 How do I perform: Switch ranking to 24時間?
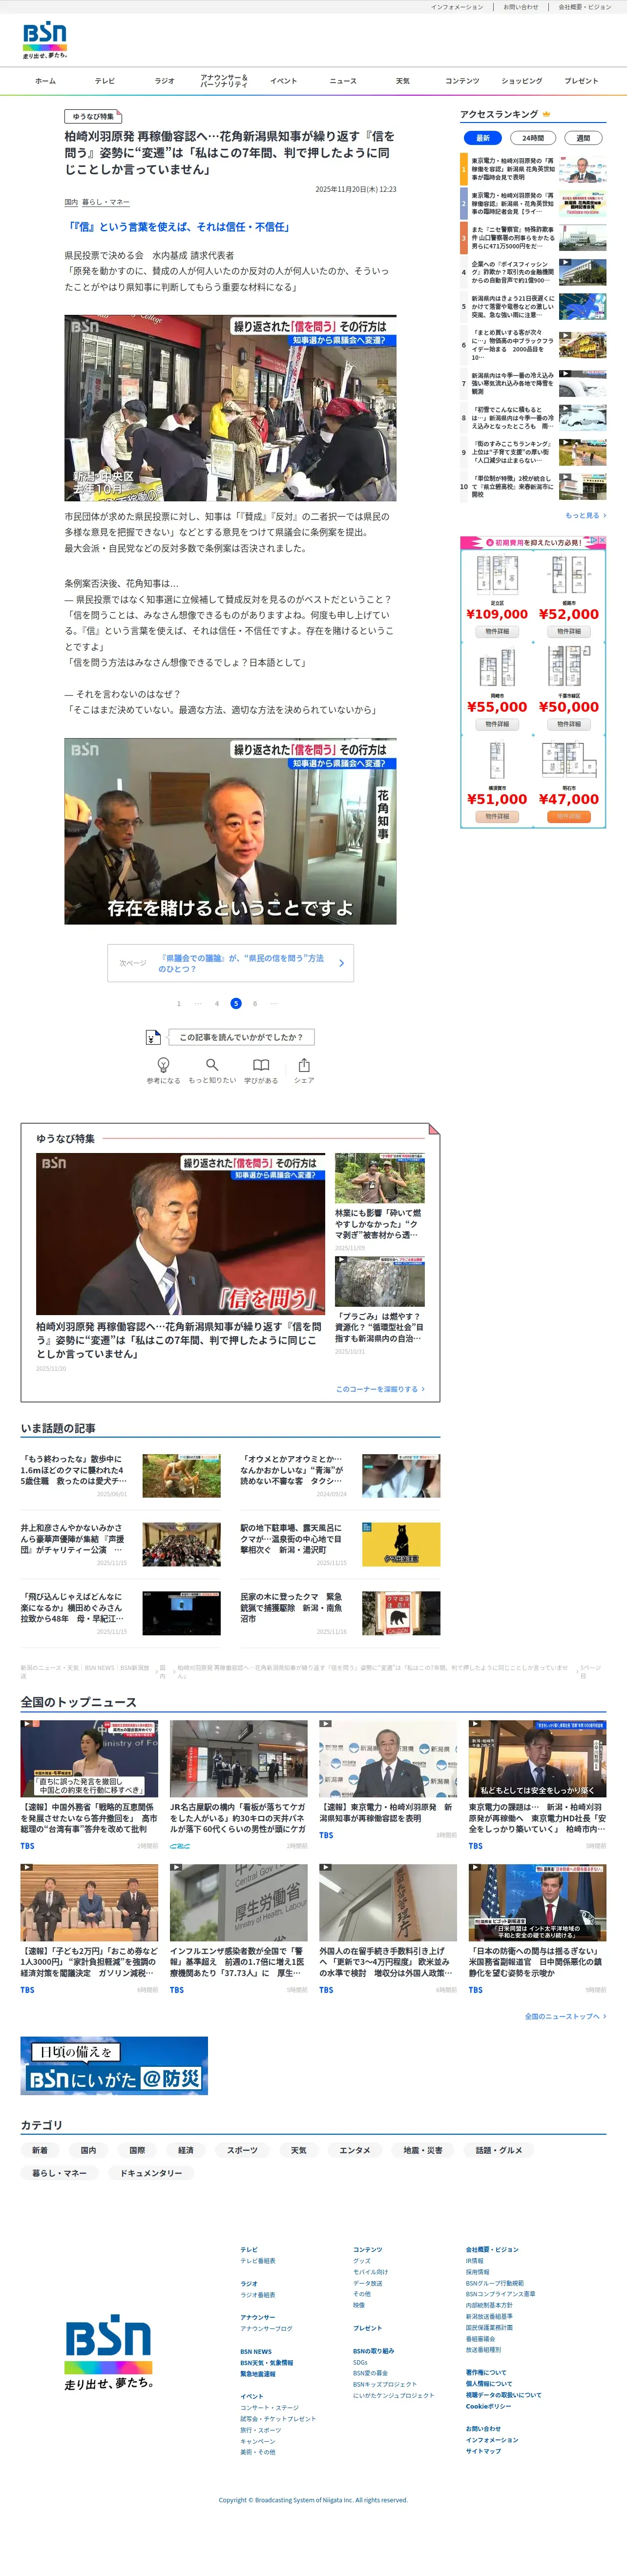pos(533,138)
